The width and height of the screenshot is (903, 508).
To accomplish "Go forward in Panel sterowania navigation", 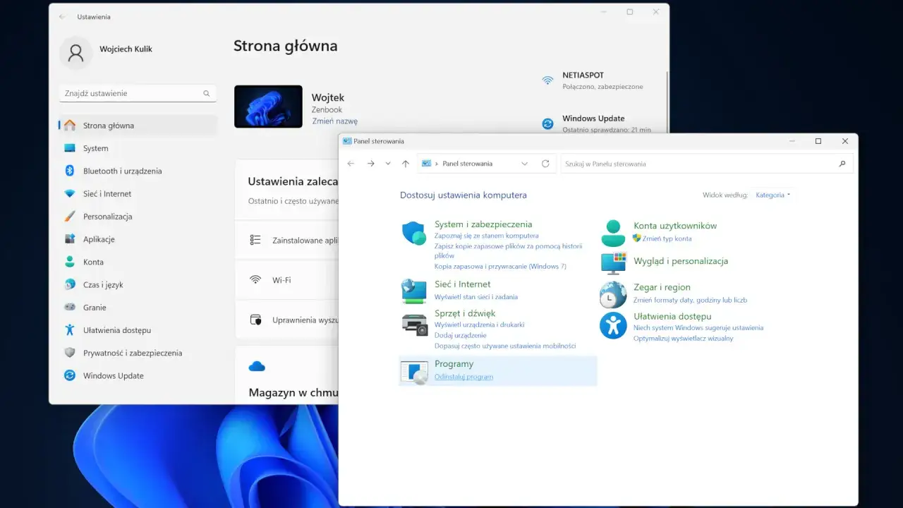I will point(370,164).
